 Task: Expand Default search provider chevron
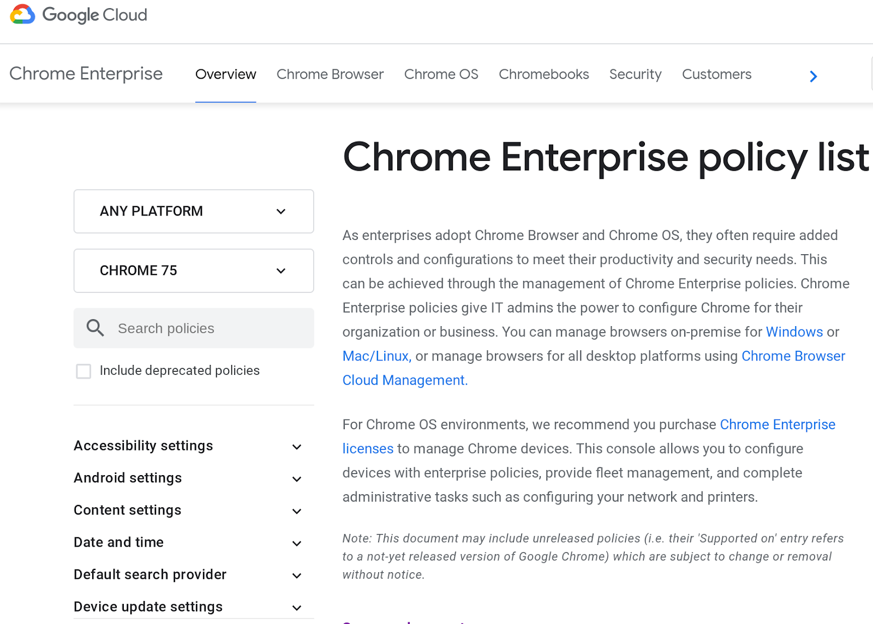(297, 575)
